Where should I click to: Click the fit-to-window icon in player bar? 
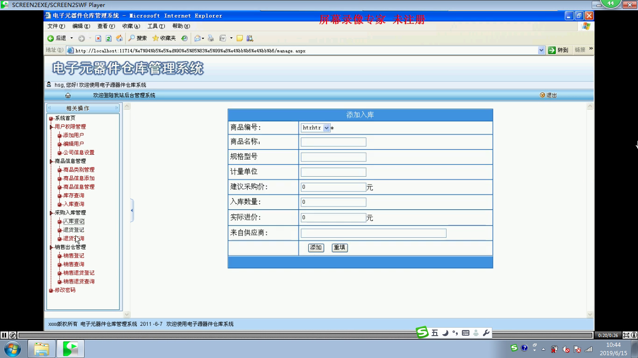pos(626,335)
